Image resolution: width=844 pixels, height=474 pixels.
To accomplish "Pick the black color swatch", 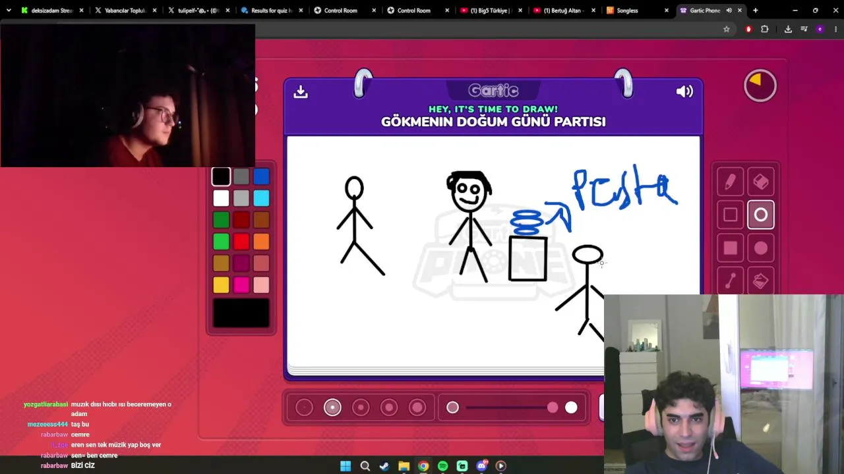I will click(x=221, y=176).
